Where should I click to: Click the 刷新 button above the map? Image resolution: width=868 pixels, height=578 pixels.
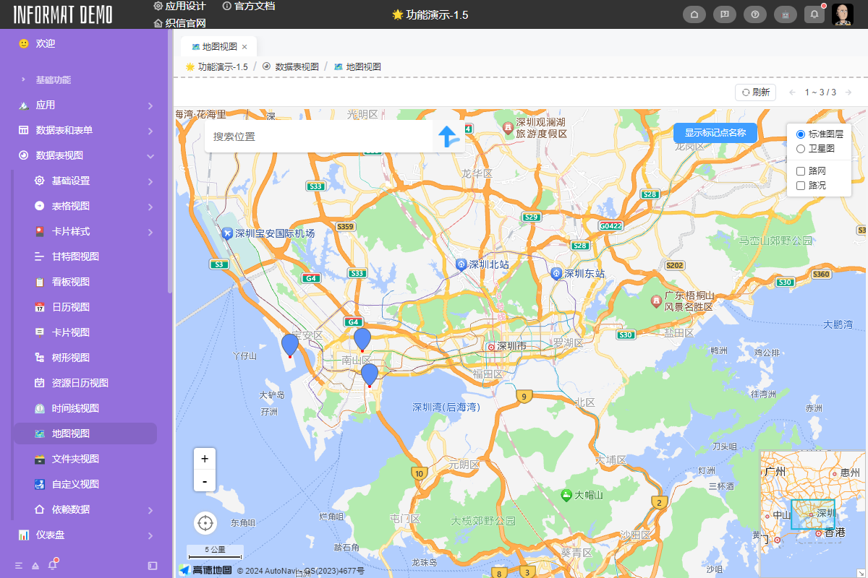click(755, 92)
